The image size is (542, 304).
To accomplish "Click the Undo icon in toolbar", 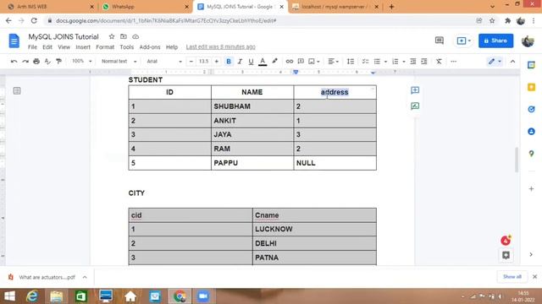I will (14, 62).
